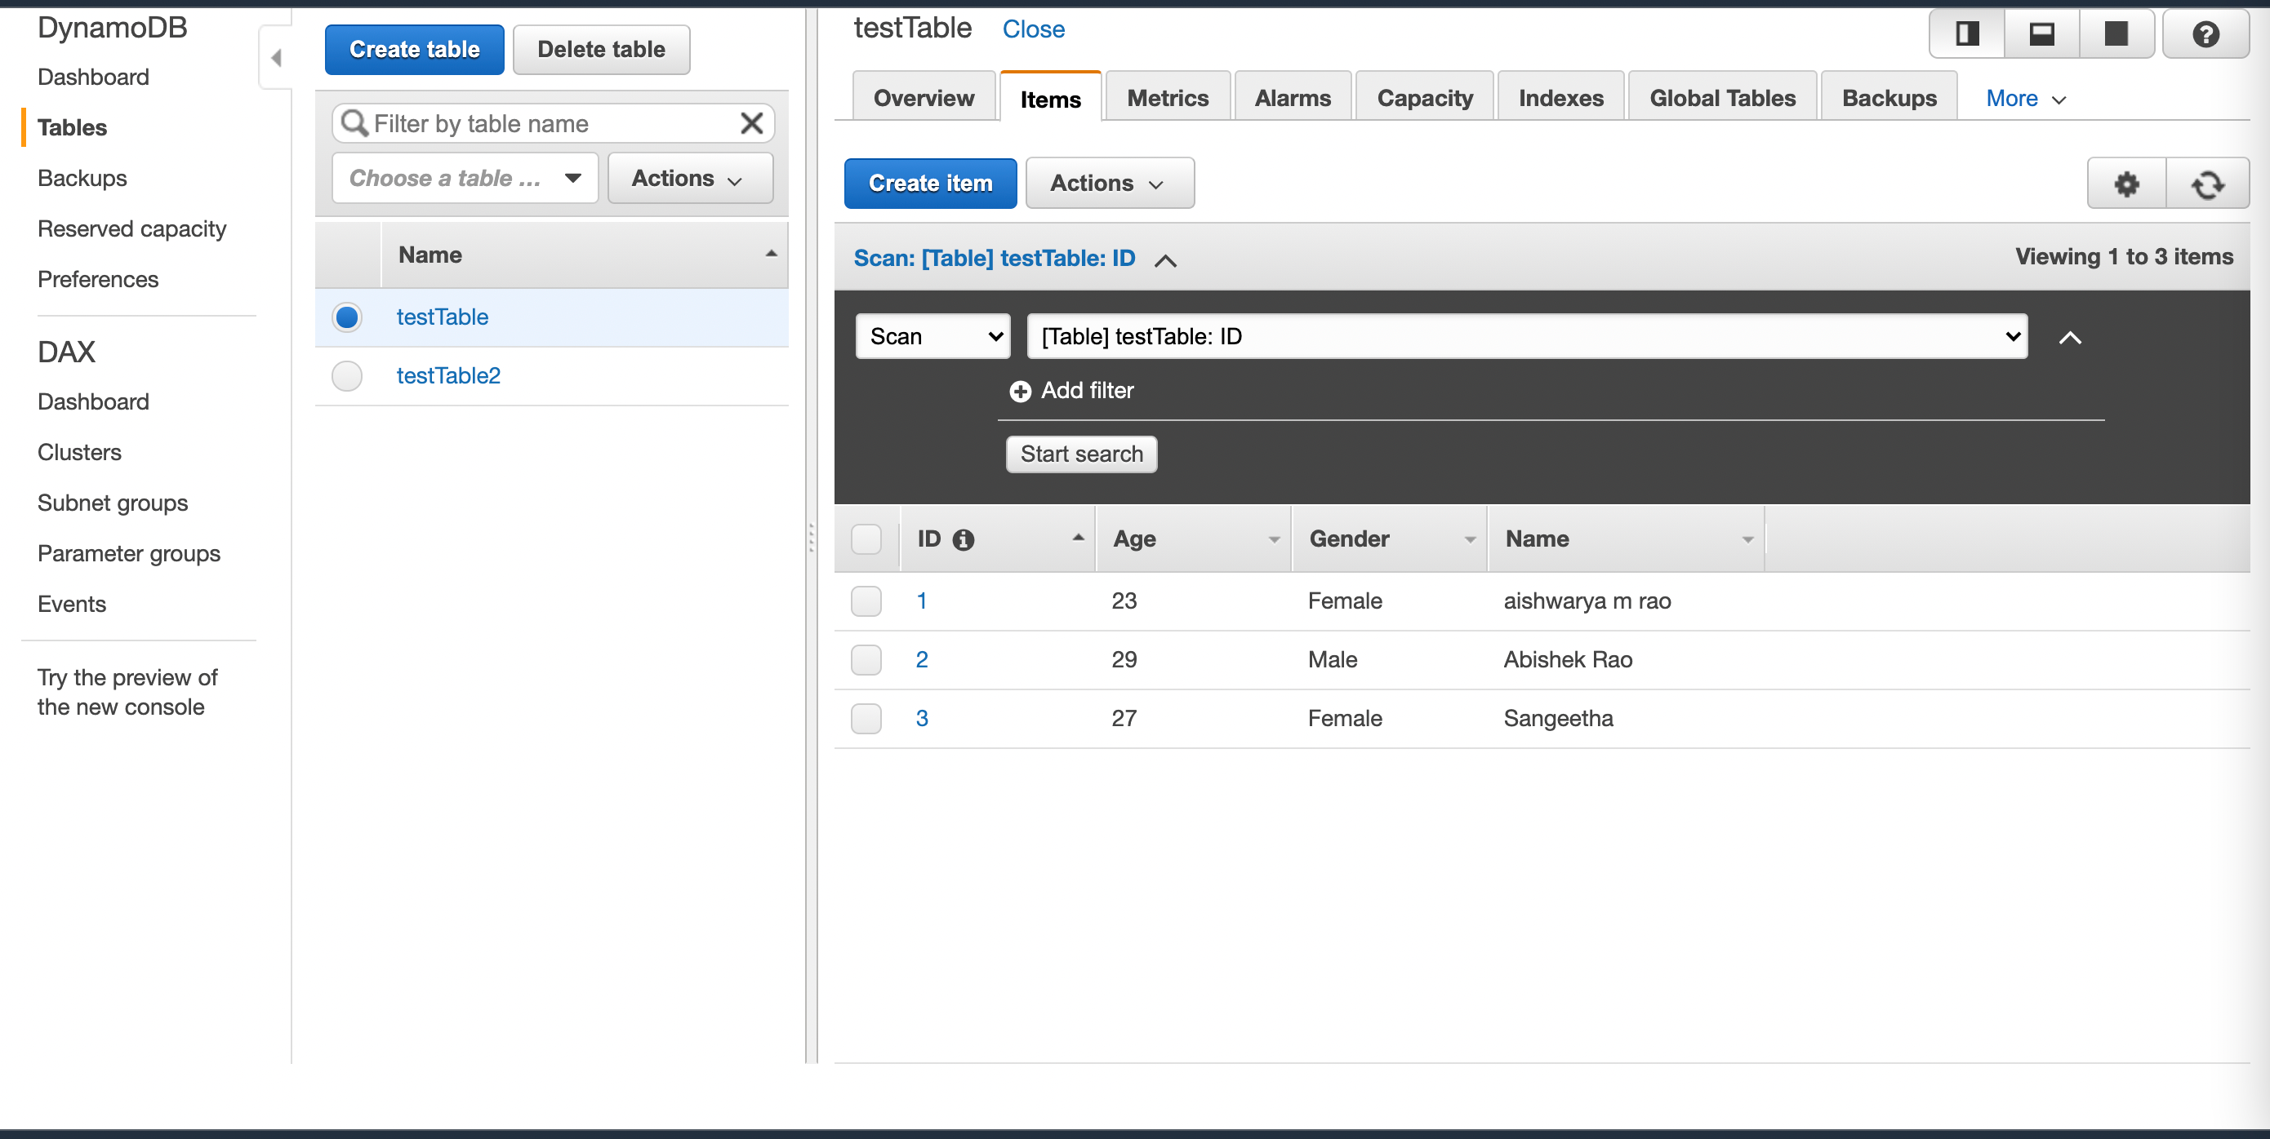2270x1139 pixels.
Task: Toggle the select-all items header checkbox
Action: (x=866, y=538)
